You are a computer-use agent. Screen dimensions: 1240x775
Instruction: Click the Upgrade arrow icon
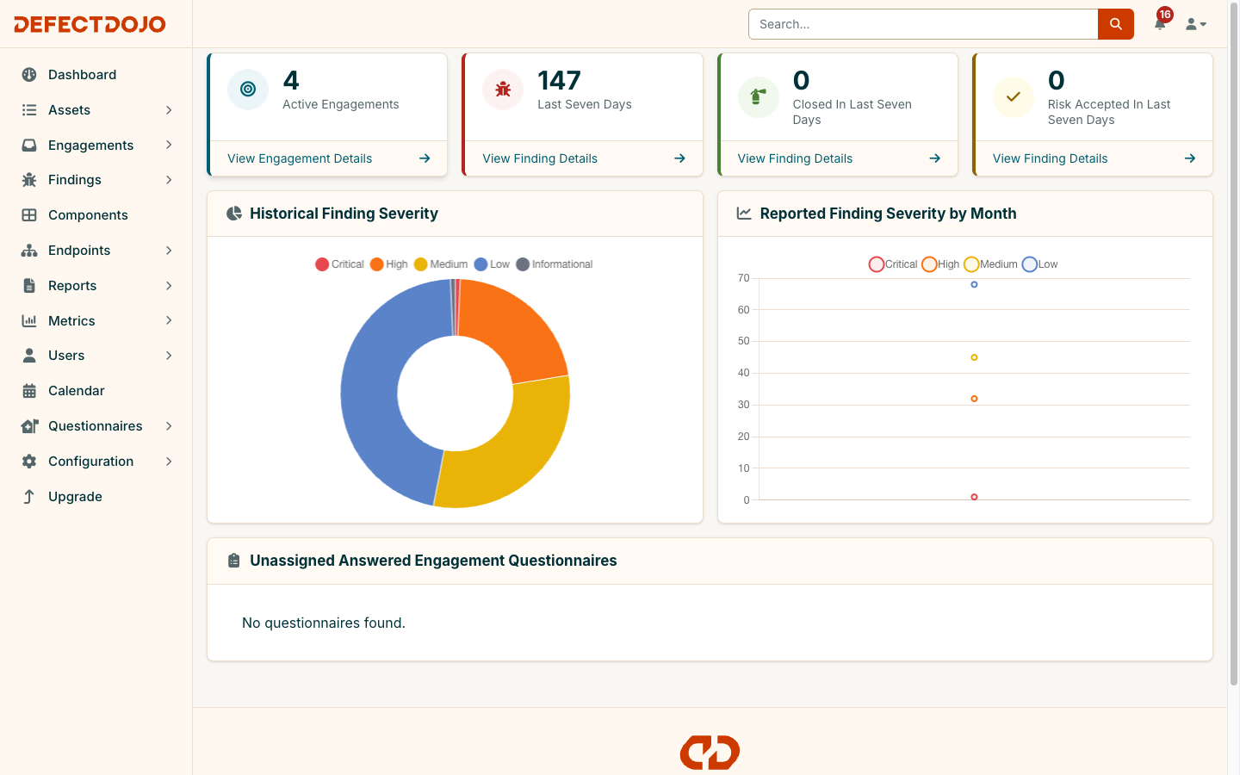pyautogui.click(x=29, y=497)
